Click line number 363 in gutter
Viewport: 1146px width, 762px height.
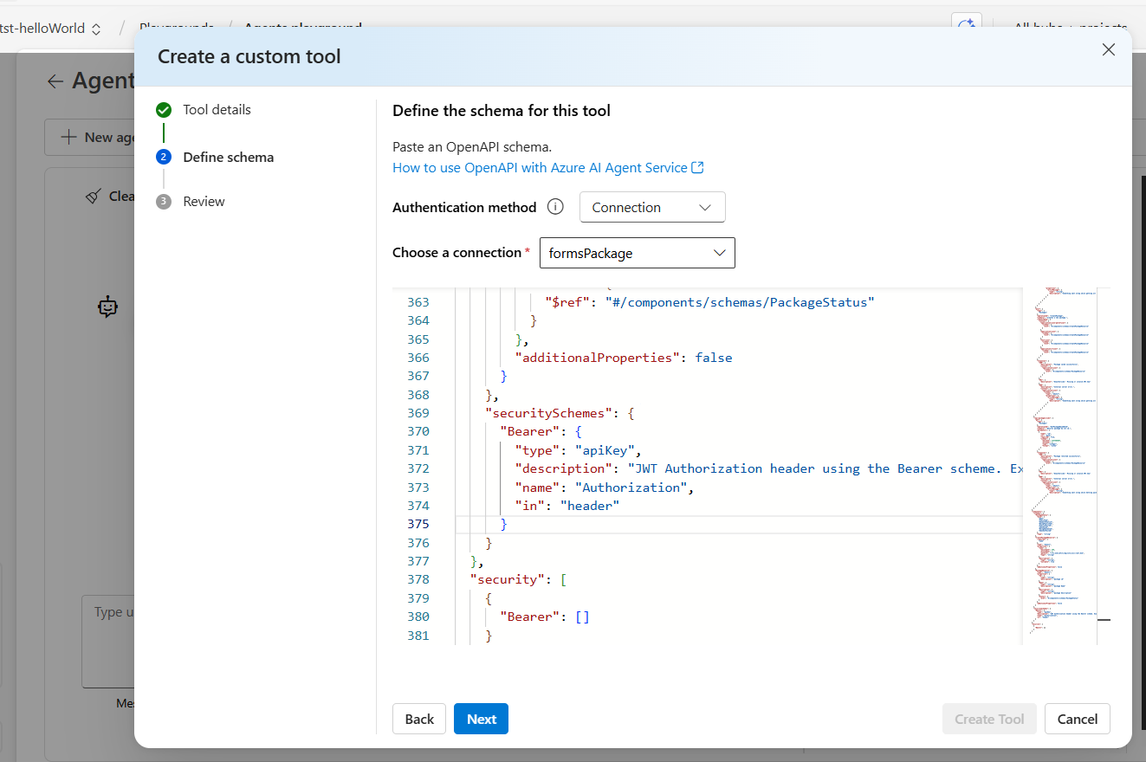(418, 302)
